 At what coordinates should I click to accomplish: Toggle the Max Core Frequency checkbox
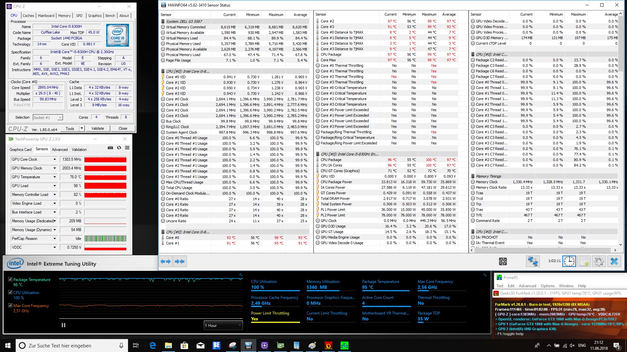(10, 305)
